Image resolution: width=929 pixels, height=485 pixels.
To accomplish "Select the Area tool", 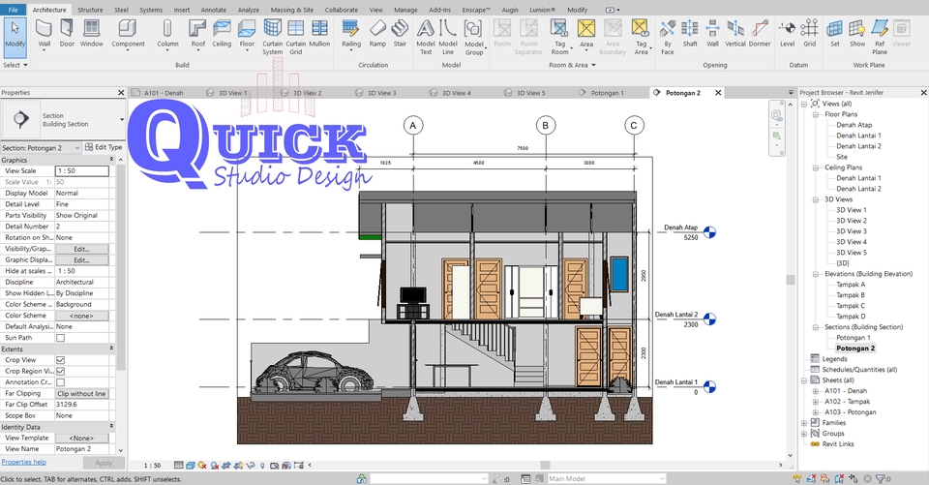I will 586,35.
